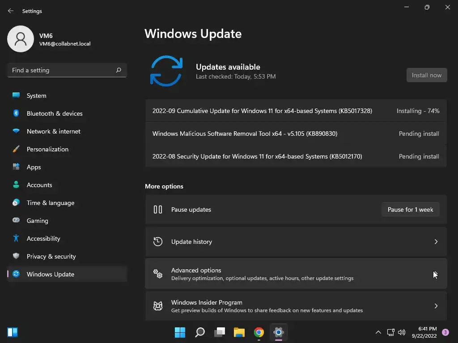
Task: Select Windows Update in the sidebar
Action: pos(67,274)
